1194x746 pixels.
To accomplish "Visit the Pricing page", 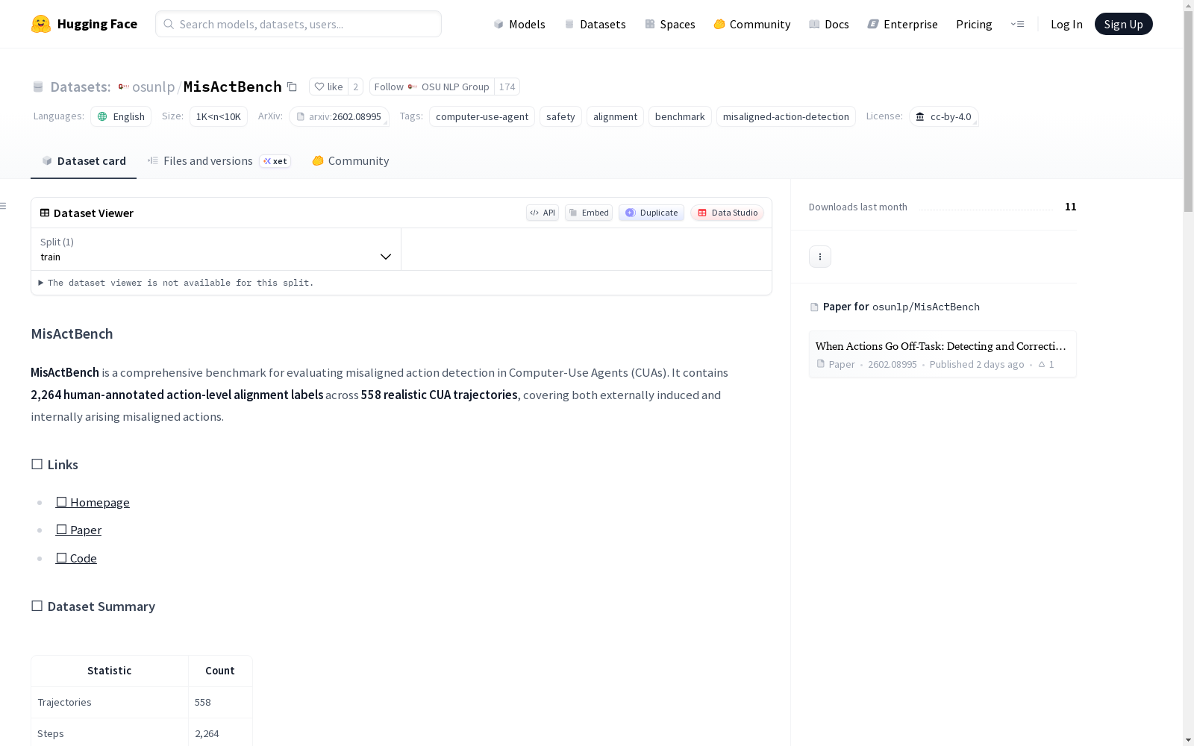I will pyautogui.click(x=974, y=24).
